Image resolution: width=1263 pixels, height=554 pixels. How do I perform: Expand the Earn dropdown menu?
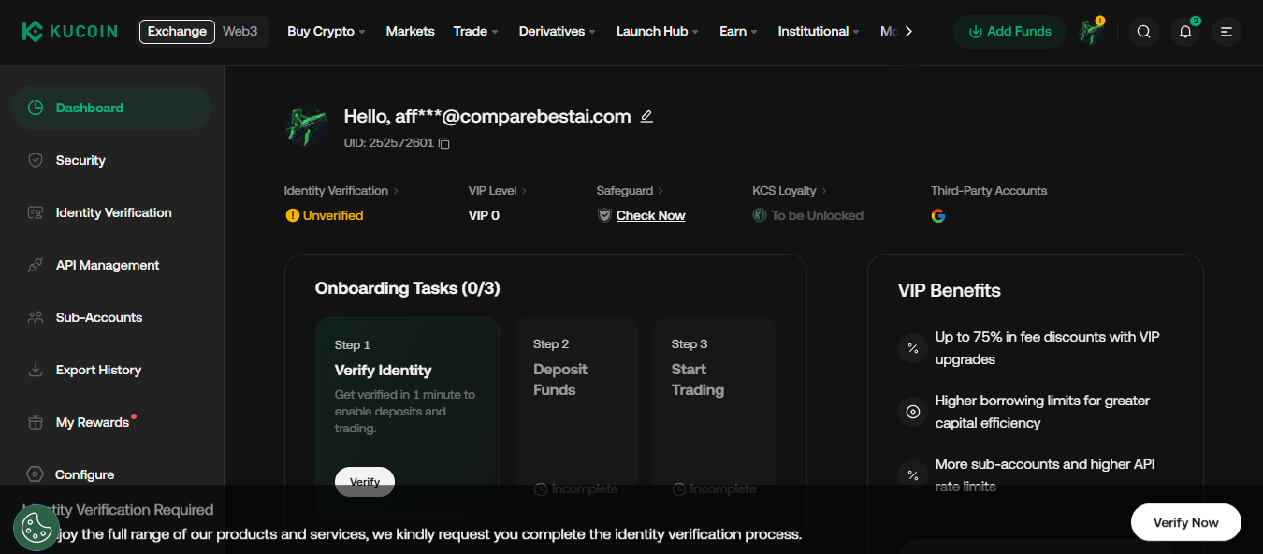point(738,32)
